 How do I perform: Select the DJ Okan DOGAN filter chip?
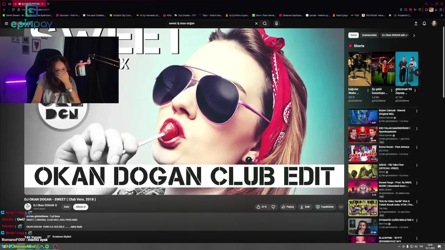(395, 35)
